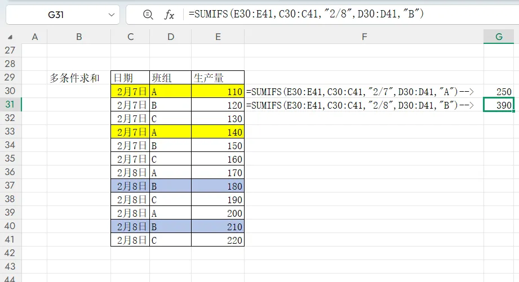Click the yellow 2月7日 cell in row 30

pos(130,91)
